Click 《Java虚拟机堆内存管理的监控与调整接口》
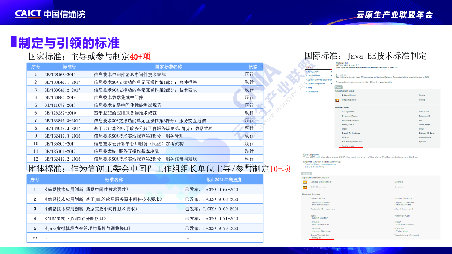Viewport: 452px width, 254px height. coord(88,228)
